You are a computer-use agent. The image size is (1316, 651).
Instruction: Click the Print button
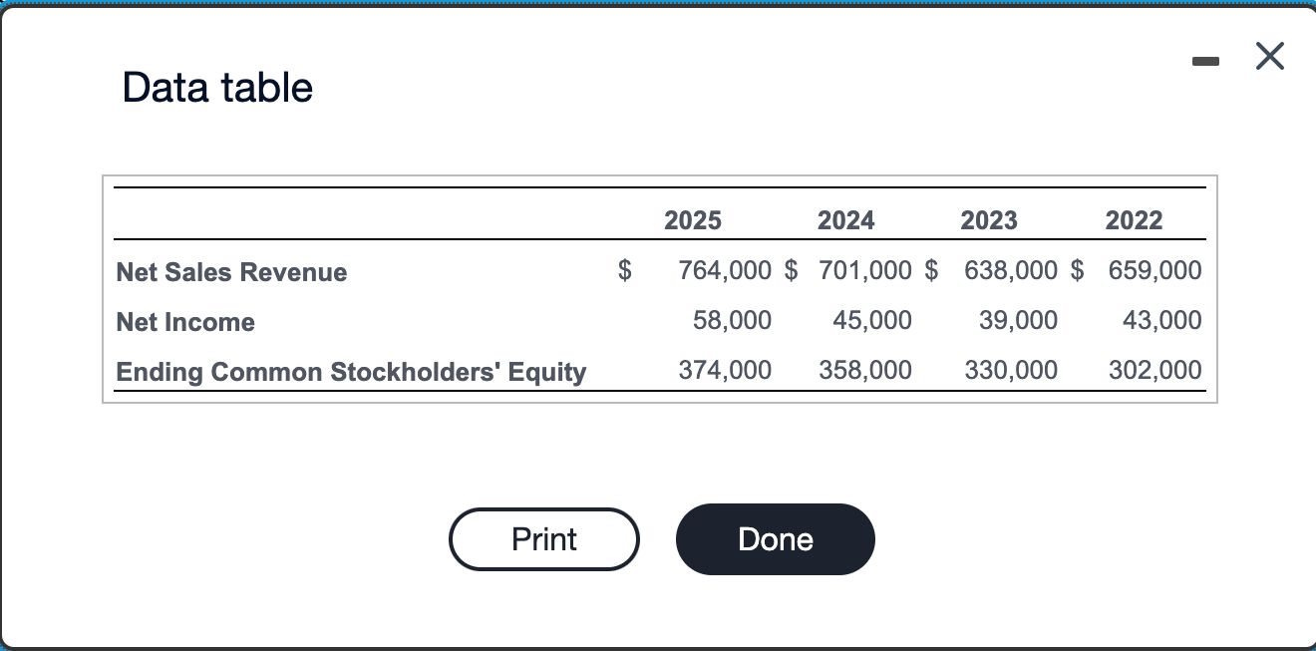(x=543, y=538)
